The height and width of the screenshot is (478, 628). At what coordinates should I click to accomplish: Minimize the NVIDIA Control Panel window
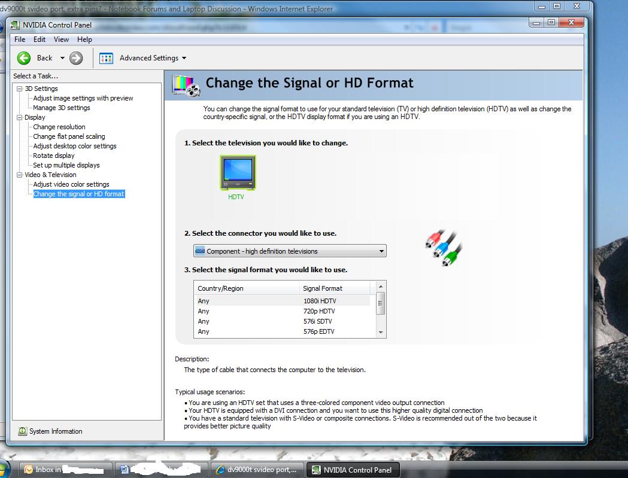536,23
